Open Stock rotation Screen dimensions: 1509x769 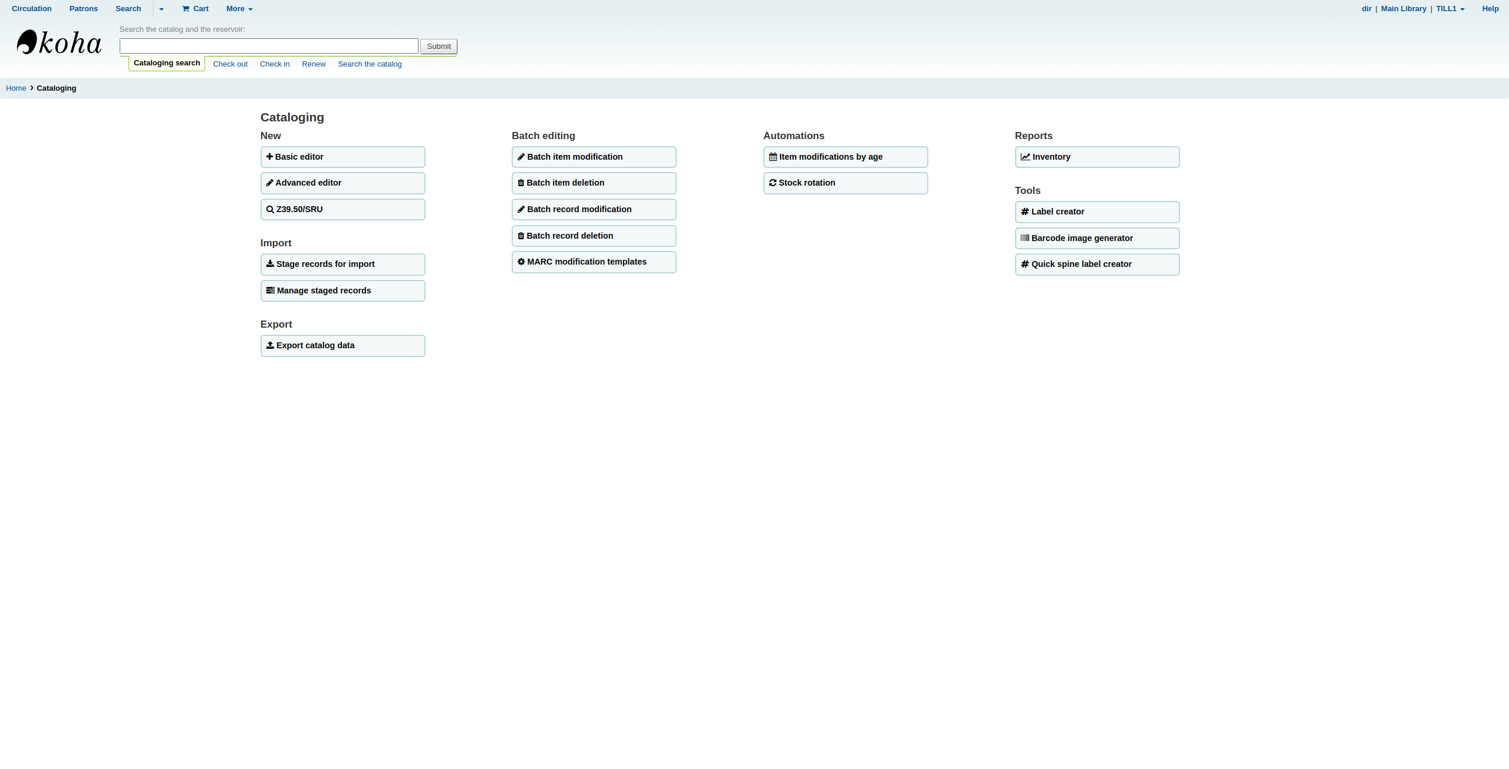(845, 183)
